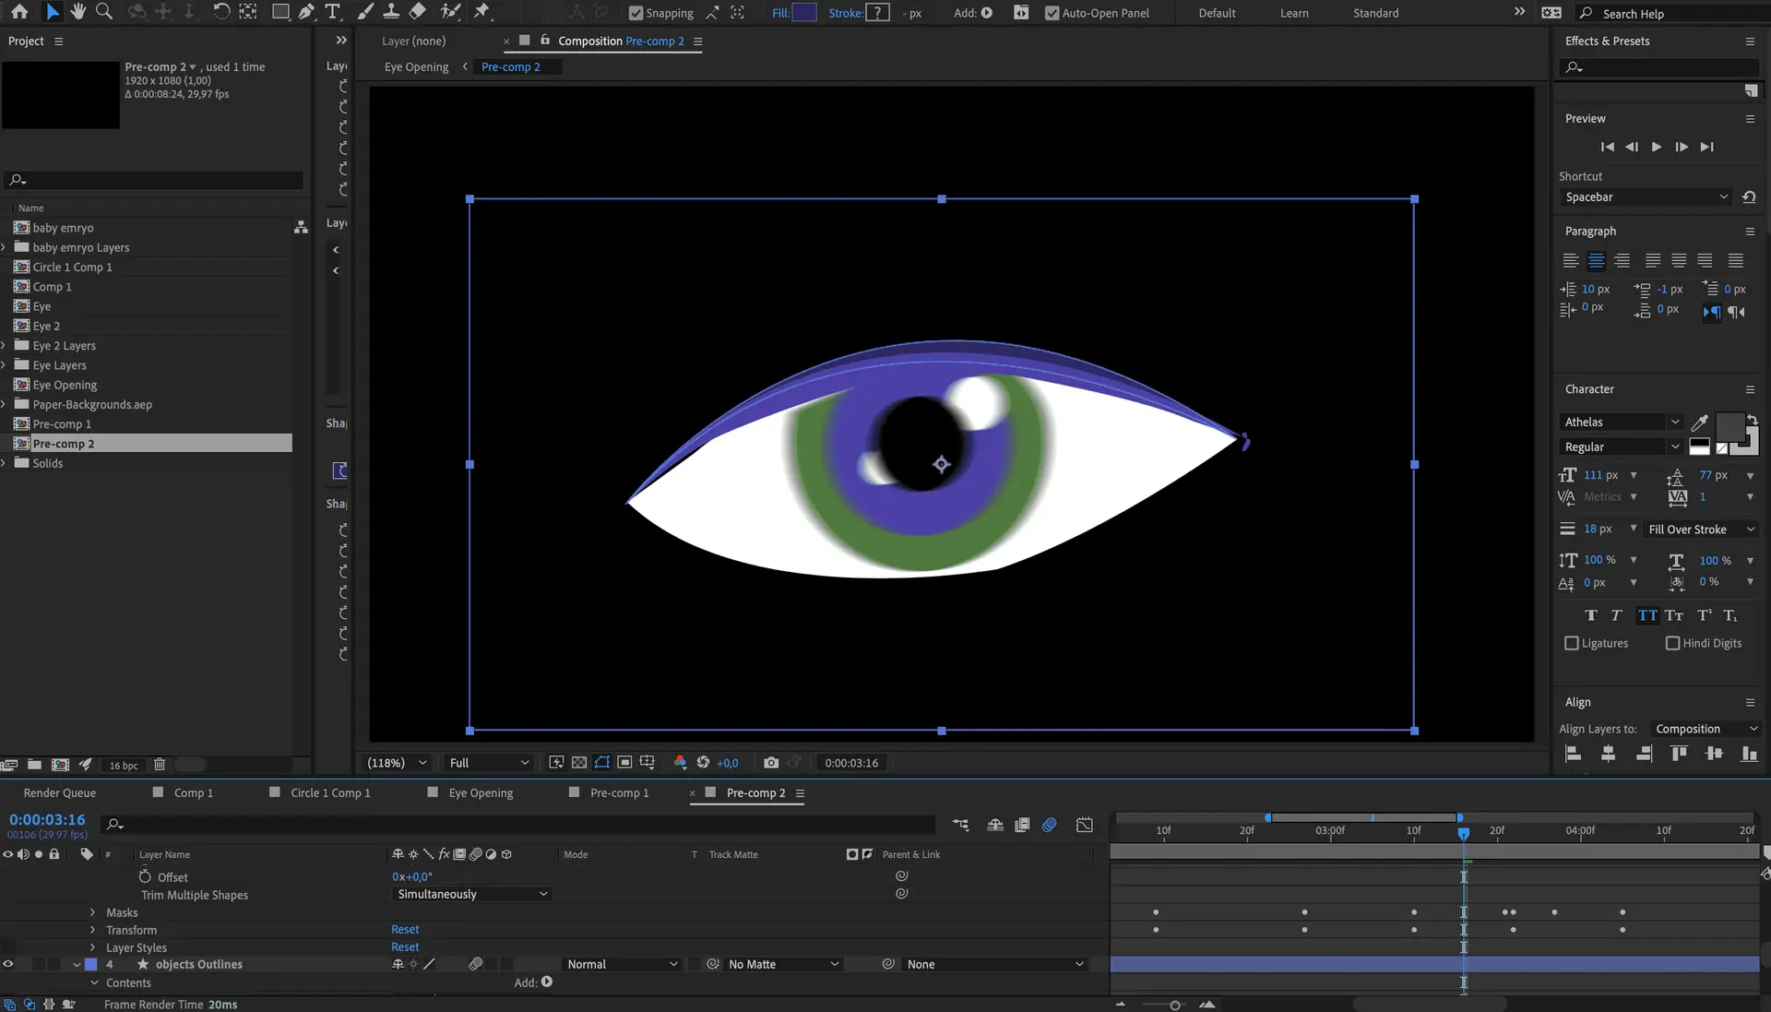Delete selected item with the trash icon

[x=160, y=765]
